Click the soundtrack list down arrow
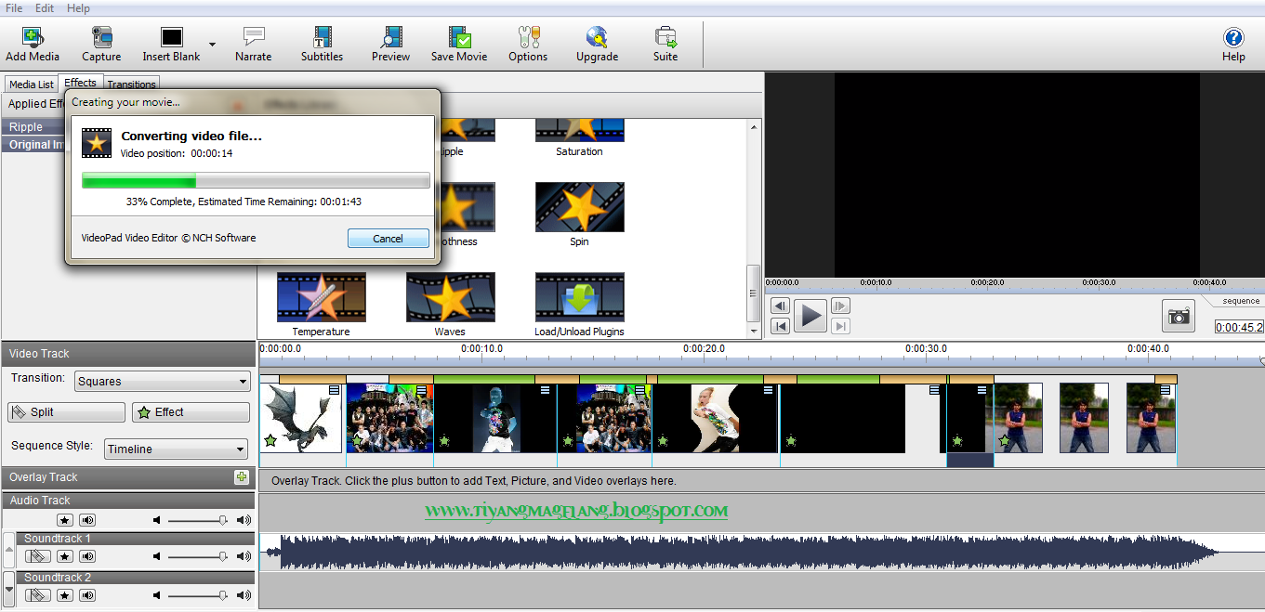The image size is (1265, 612). point(9,589)
